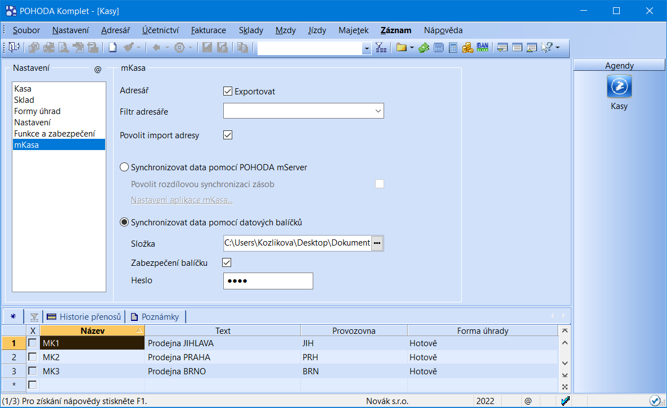
Task: Toggle Zabezpečení balíčku checkbox
Action: click(227, 262)
